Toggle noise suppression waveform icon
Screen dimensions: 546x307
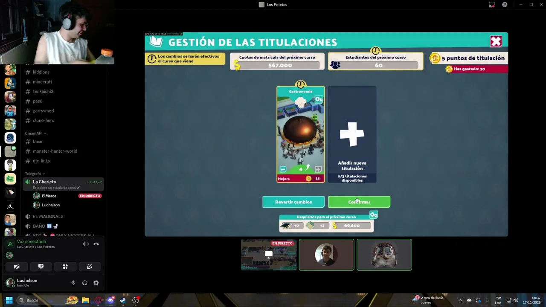click(86, 244)
